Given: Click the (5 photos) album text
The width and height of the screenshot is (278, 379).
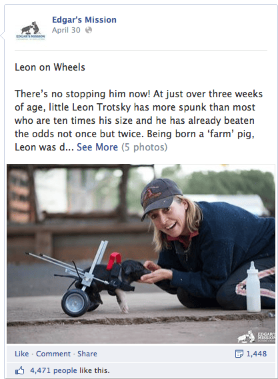Looking at the screenshot, I should click(145, 147).
